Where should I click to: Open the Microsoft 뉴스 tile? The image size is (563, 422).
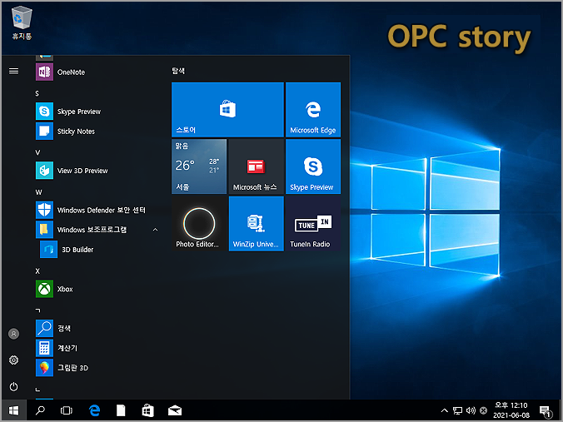256,166
